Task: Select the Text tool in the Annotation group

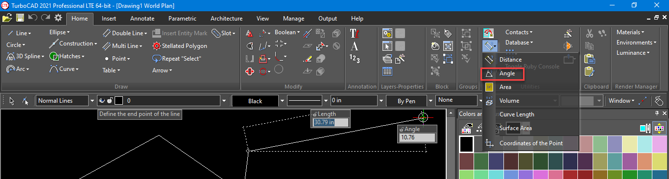Action: (x=355, y=33)
